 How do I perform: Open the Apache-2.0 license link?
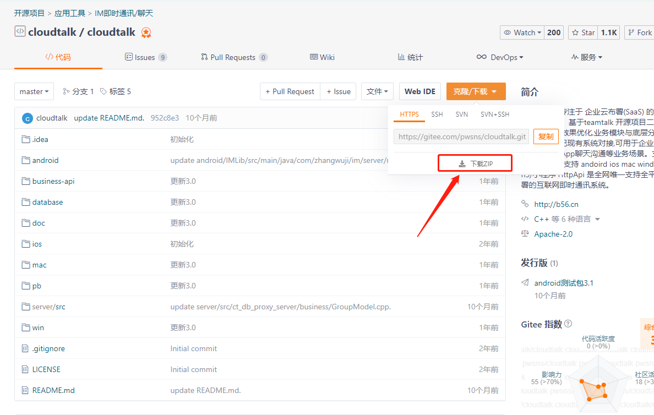coord(553,234)
